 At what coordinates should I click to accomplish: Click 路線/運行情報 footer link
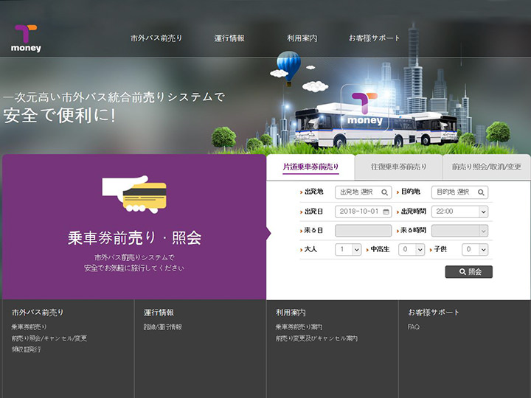162,327
